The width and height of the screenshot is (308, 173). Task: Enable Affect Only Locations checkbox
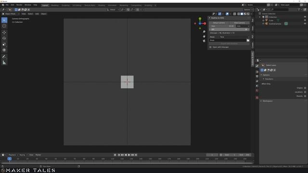click(x=305, y=92)
